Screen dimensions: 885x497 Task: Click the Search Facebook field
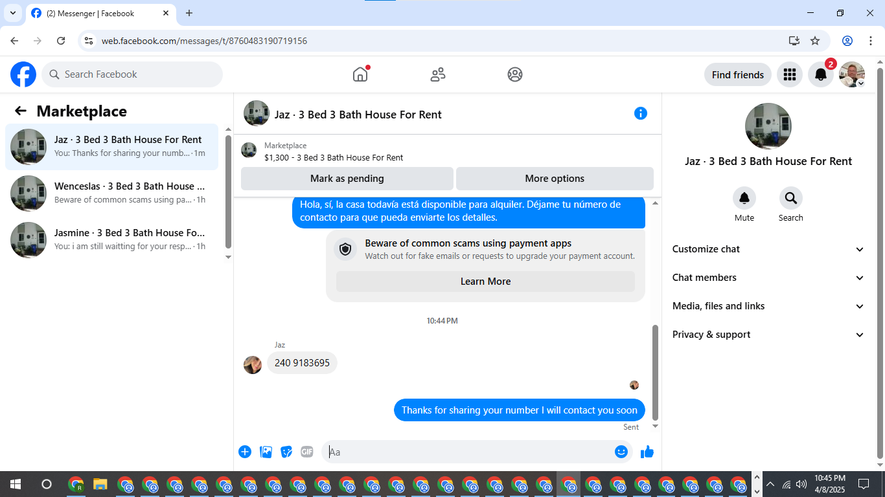(132, 74)
